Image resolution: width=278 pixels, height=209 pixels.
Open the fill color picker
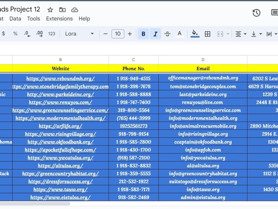[x=195, y=34]
